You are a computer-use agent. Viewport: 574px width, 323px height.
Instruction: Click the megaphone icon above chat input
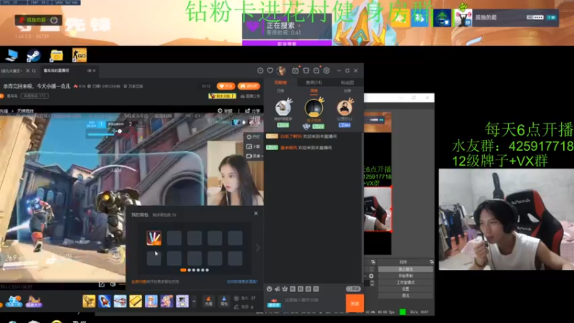(x=277, y=289)
